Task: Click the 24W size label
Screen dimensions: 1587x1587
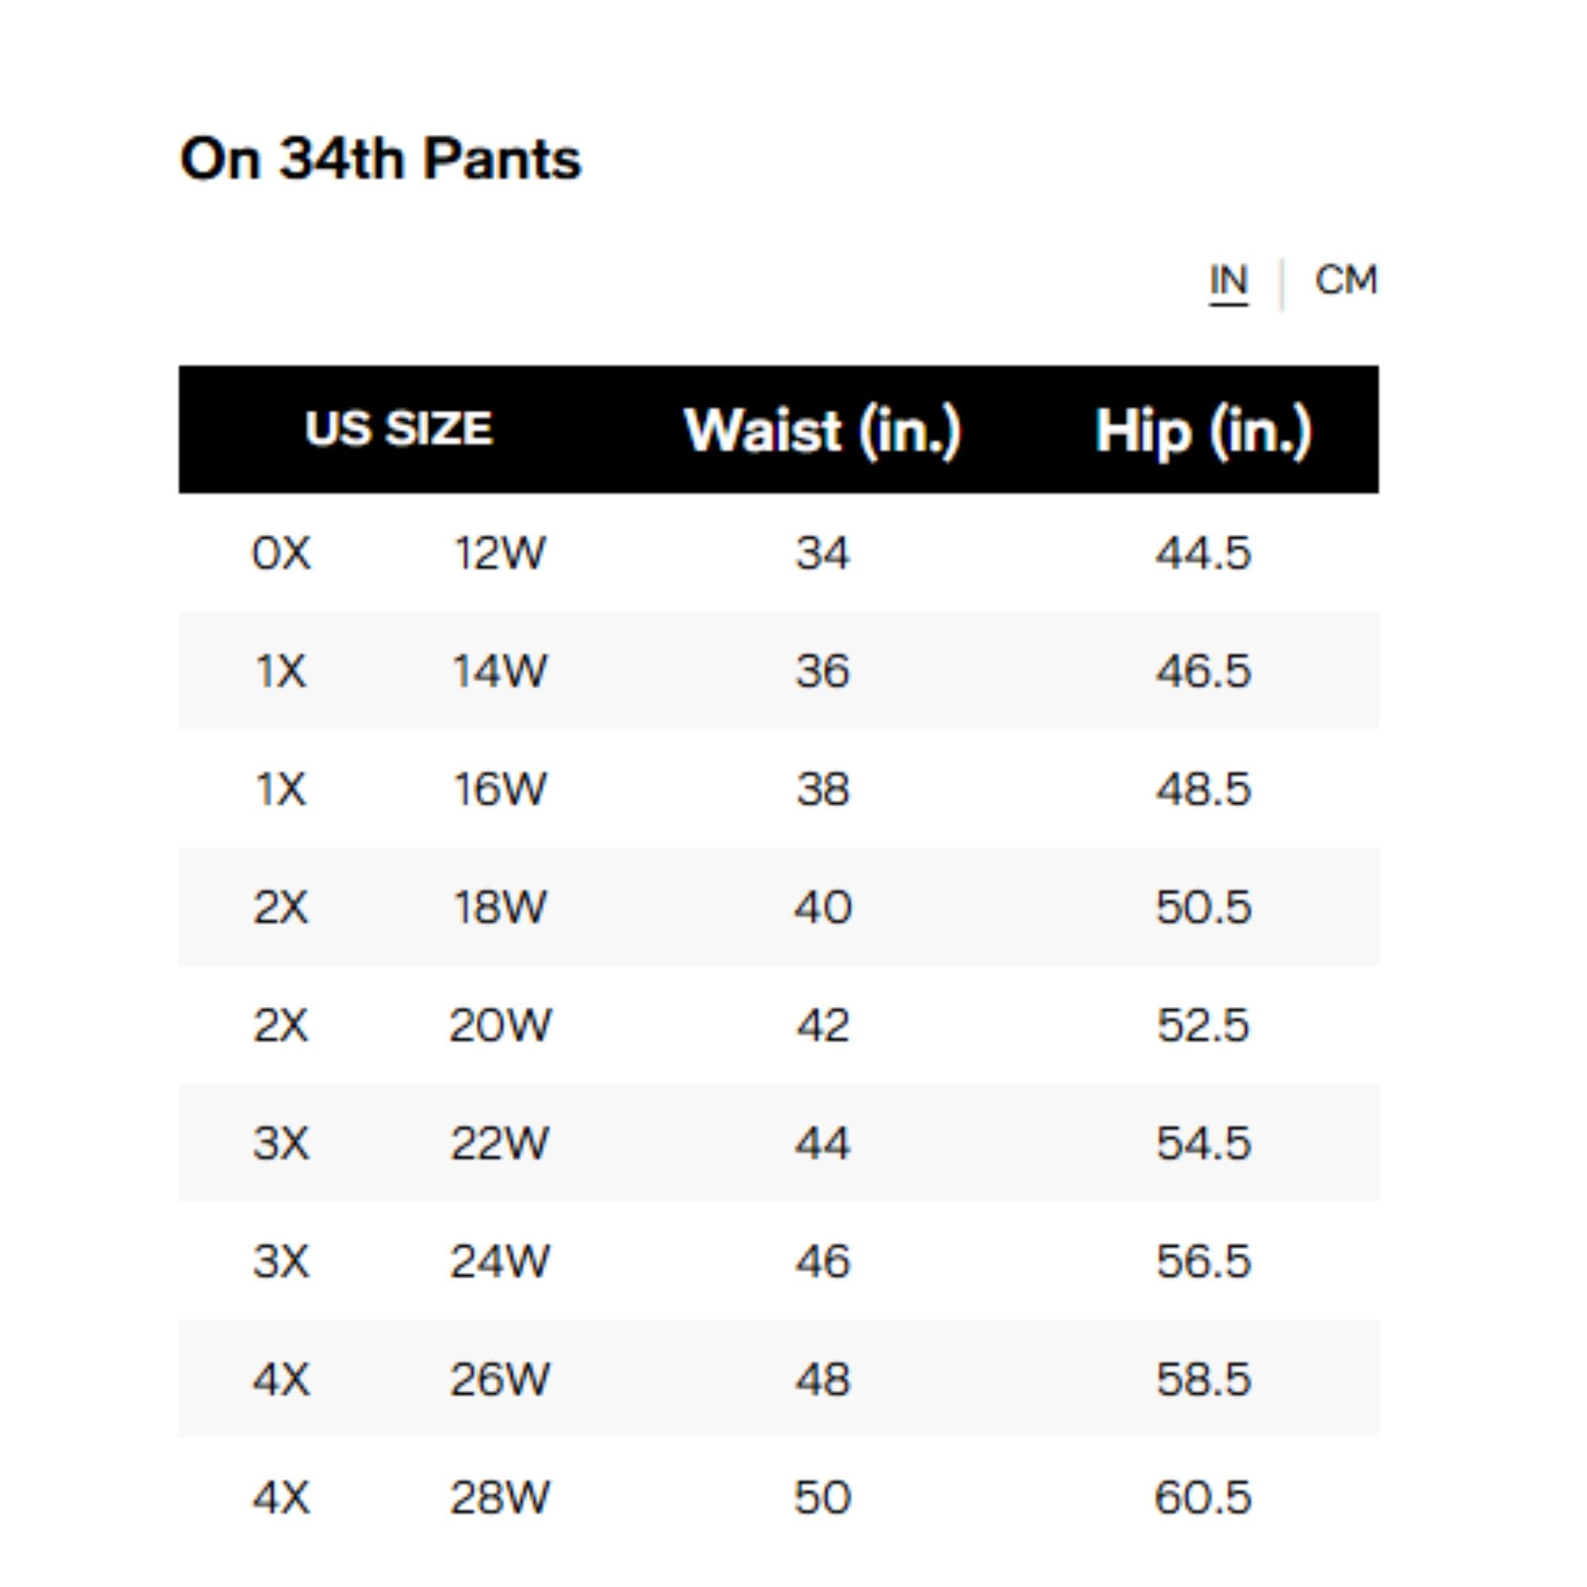Action: pos(499,1262)
